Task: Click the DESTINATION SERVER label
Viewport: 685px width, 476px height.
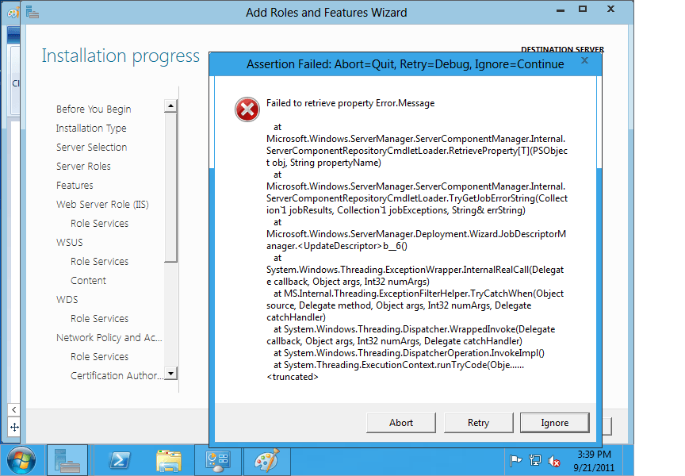Action: [562, 49]
